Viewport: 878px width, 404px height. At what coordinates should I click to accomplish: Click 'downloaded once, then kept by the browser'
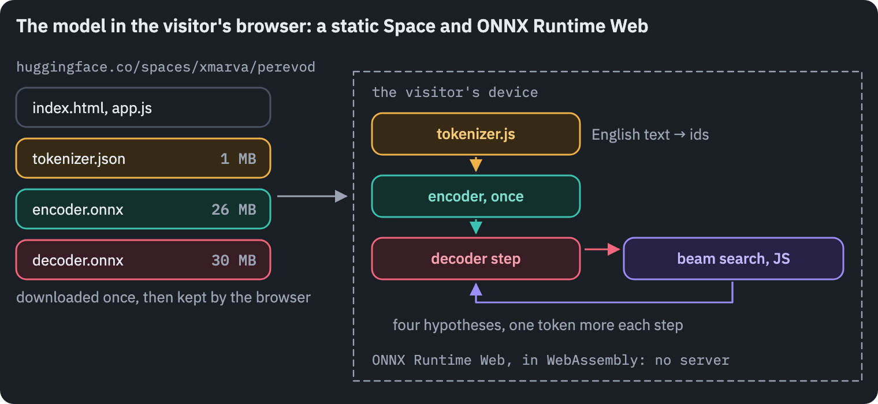pos(163,297)
